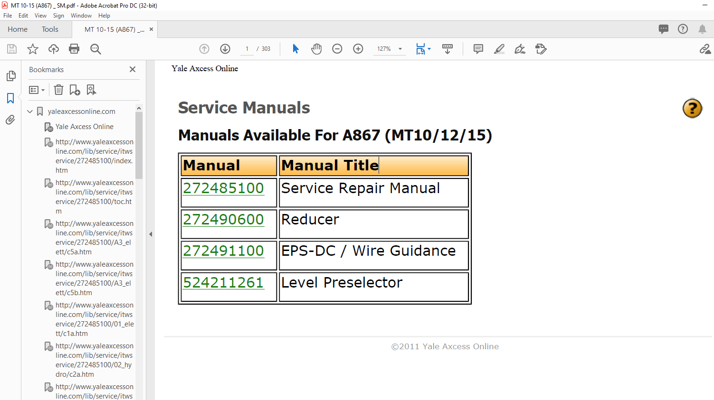Open manual link 272491100
Screen dimensions: 714x400
click(223, 251)
